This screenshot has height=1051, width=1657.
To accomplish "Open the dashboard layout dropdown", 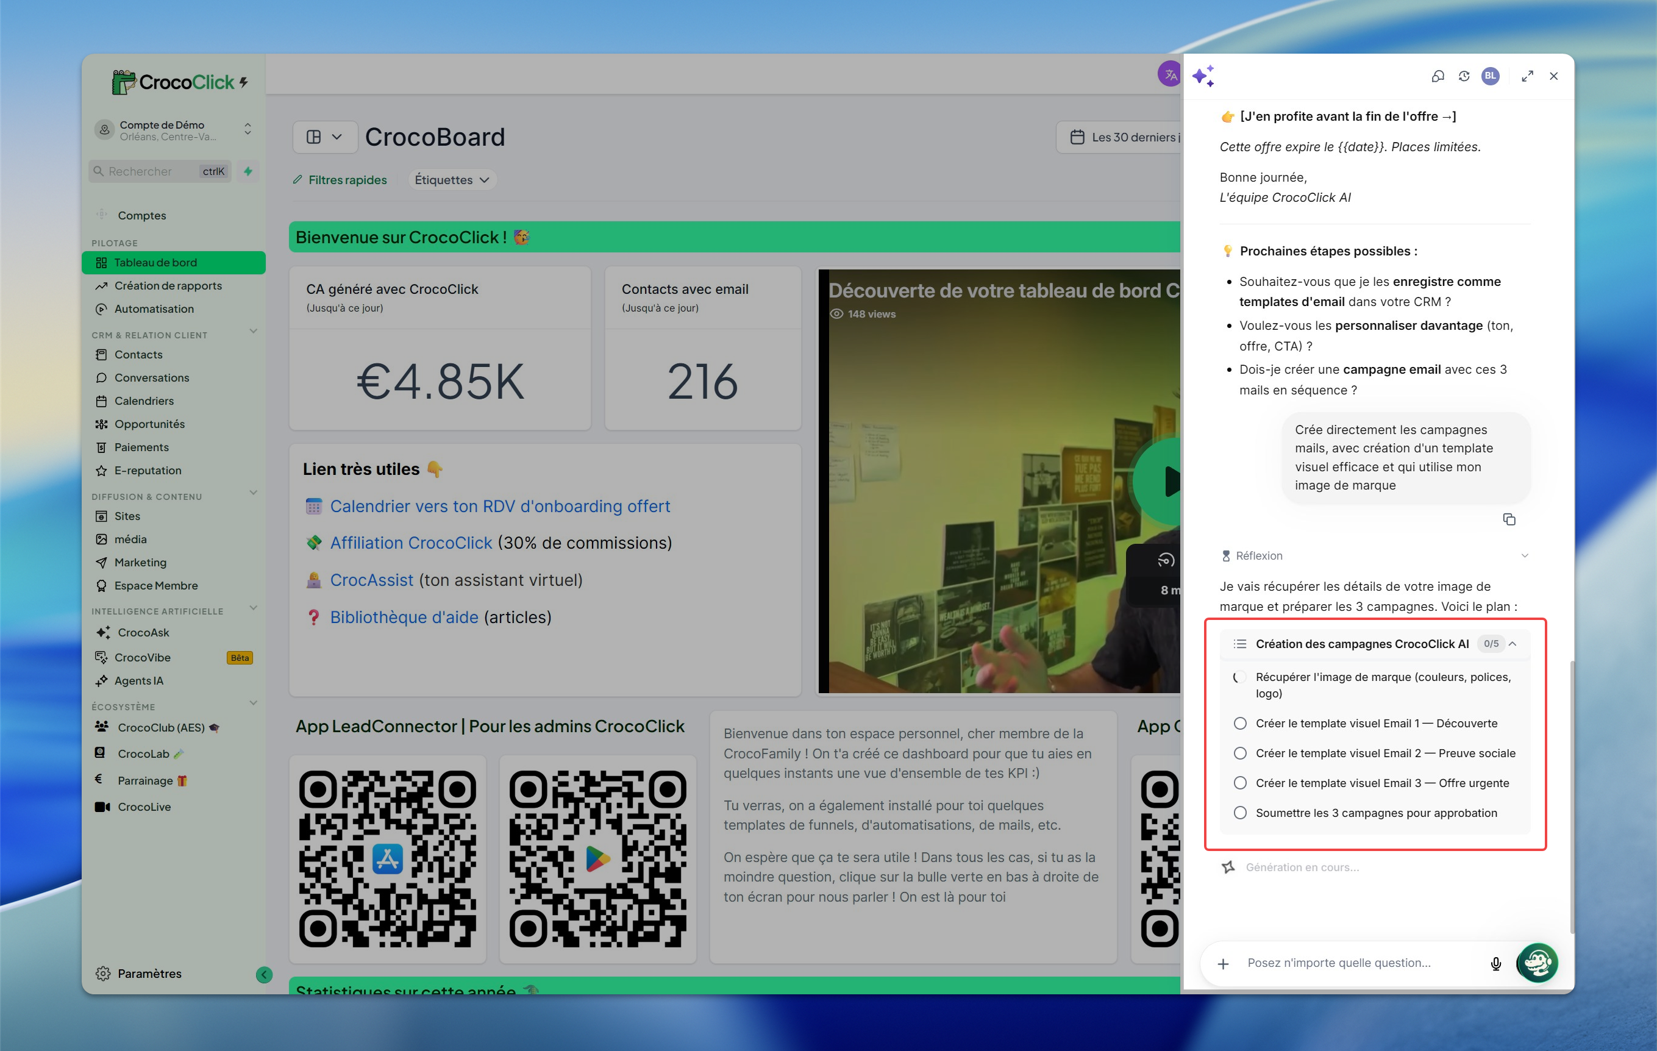I will click(x=325, y=137).
